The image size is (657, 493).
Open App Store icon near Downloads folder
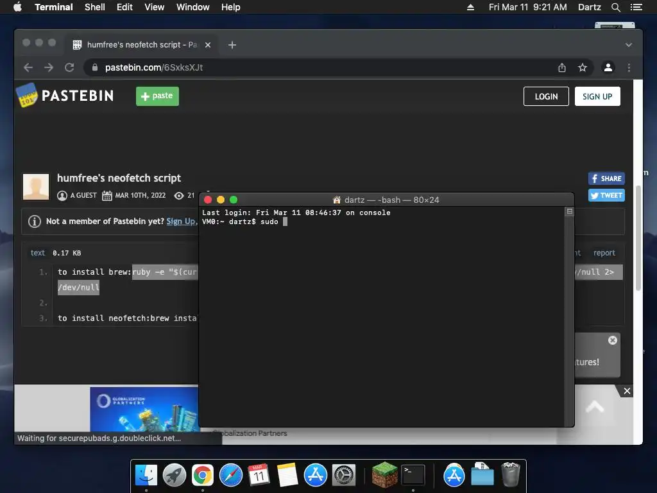click(x=454, y=476)
